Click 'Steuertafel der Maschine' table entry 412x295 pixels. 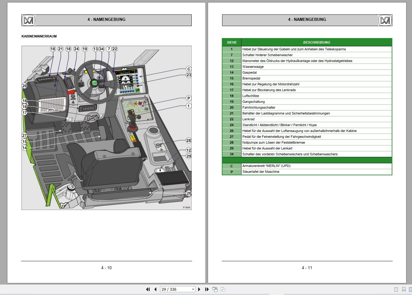tap(261, 172)
